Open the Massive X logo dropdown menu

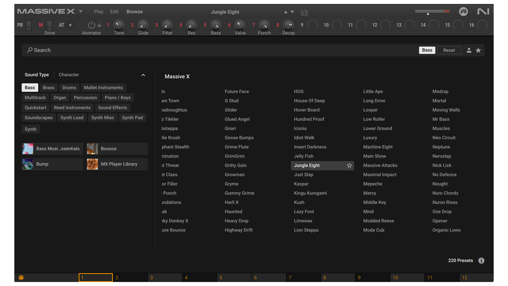tap(81, 12)
